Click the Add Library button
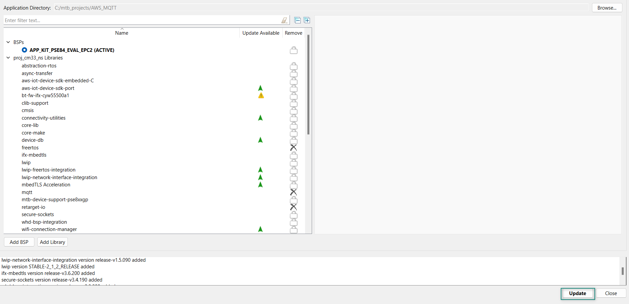This screenshot has width=629, height=304. point(53,242)
